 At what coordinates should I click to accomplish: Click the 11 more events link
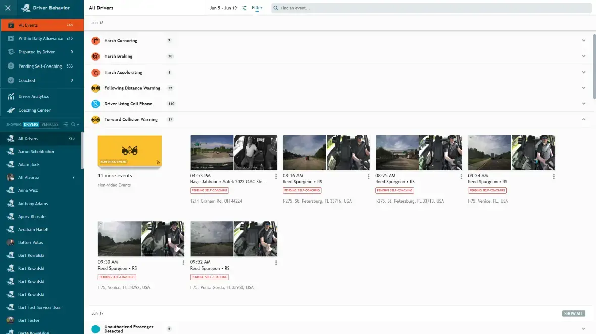(115, 176)
